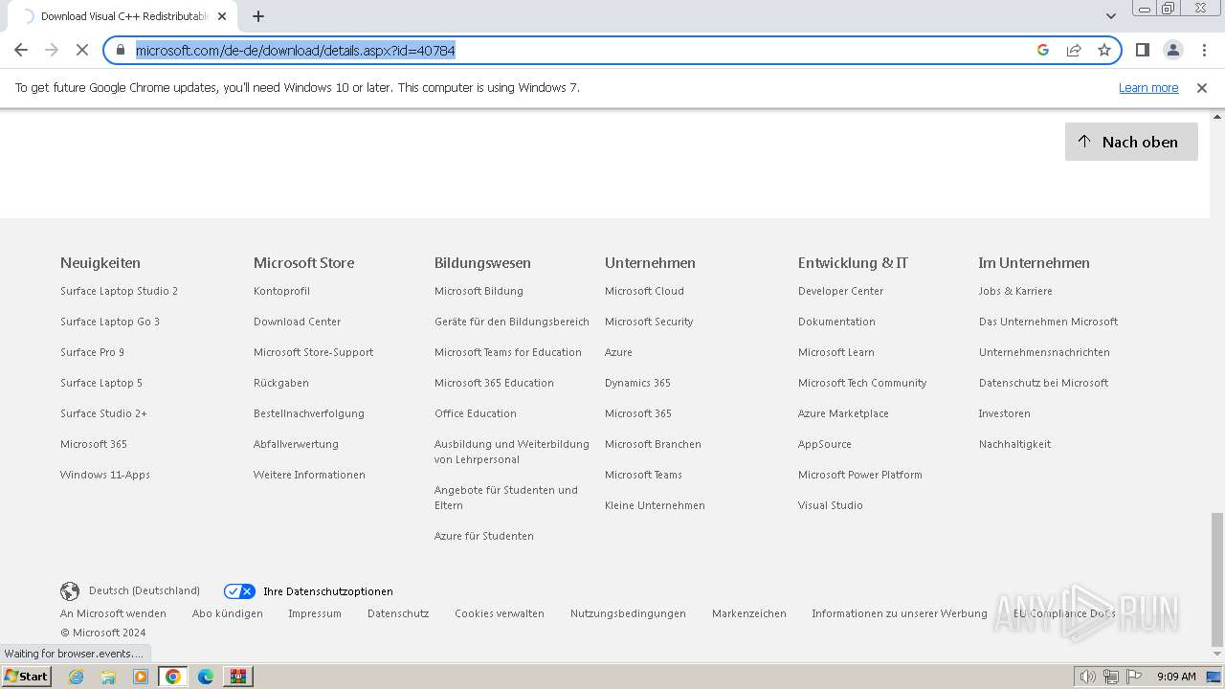Image resolution: width=1225 pixels, height=689 pixels.
Task: Go to Dokumentation
Action: click(836, 322)
